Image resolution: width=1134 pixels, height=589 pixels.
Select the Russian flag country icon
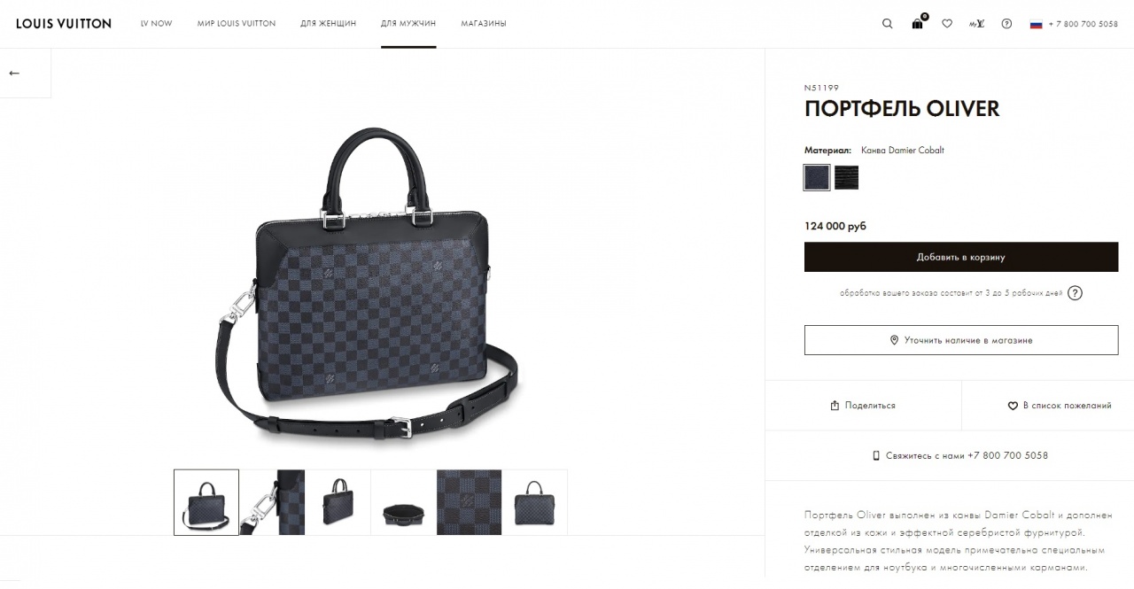pyautogui.click(x=1036, y=24)
